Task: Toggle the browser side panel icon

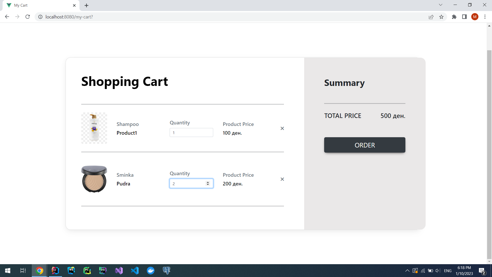Action: pos(464,17)
